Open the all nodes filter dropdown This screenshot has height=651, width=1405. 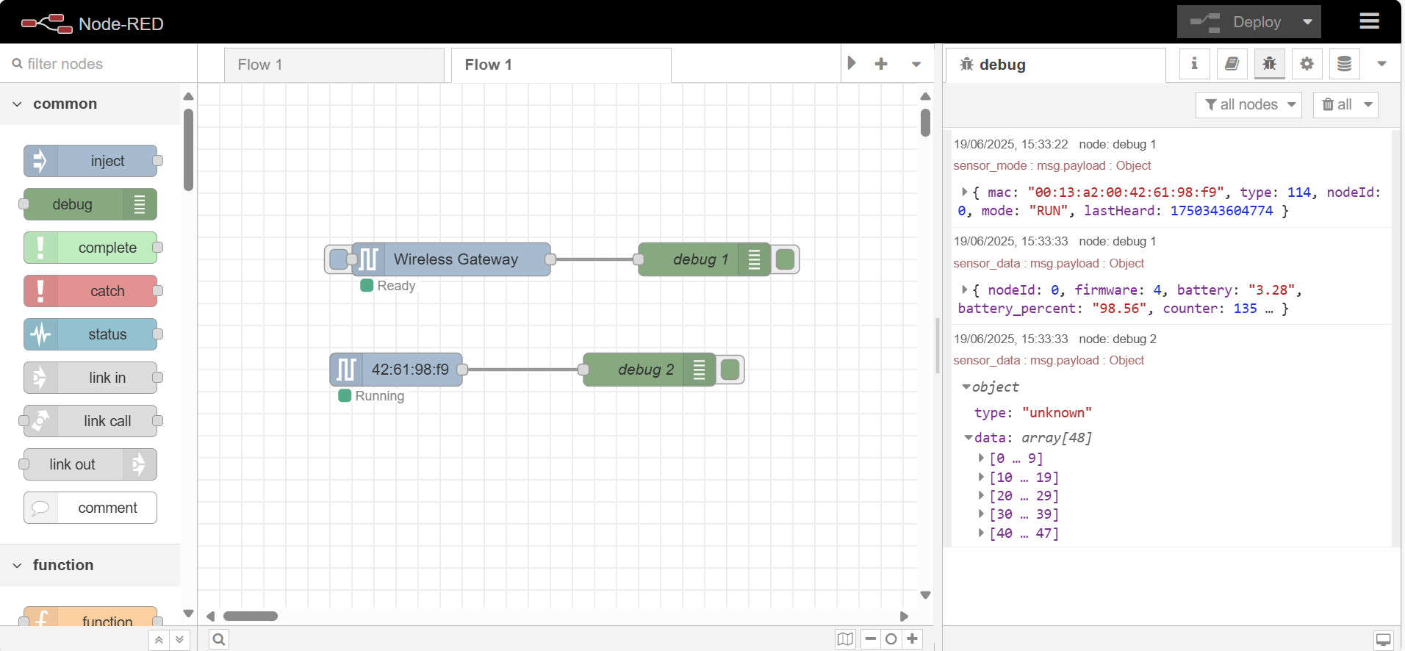coord(1249,104)
